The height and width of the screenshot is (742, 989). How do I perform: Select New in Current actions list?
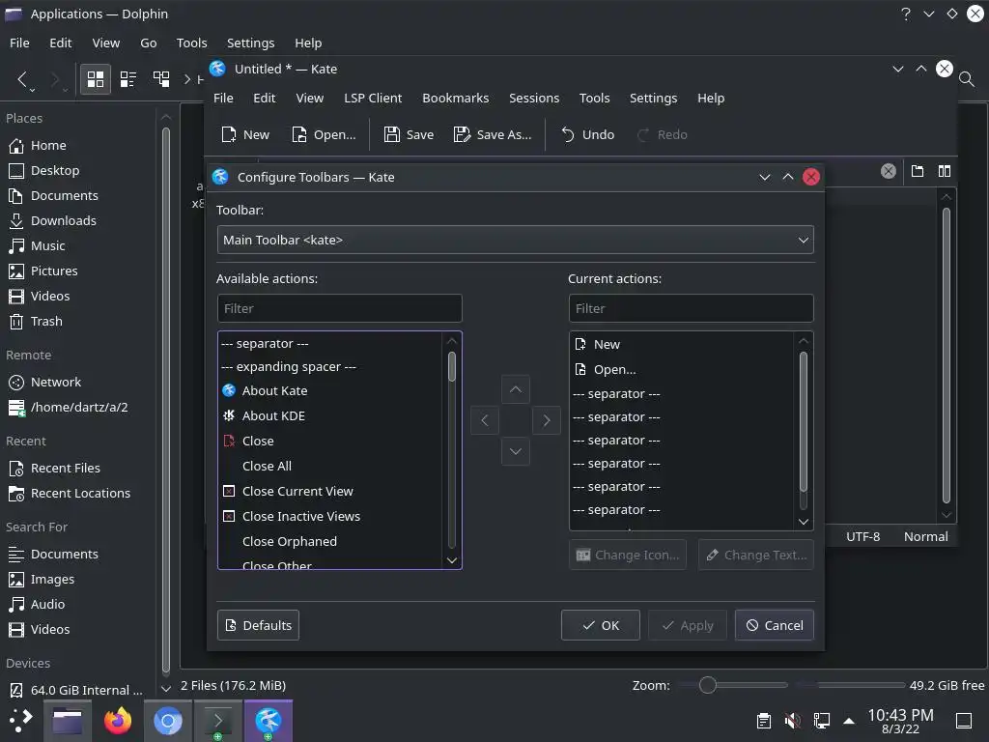(x=683, y=345)
